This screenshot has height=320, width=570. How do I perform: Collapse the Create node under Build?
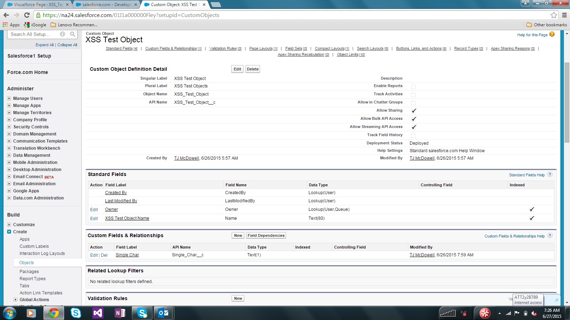pyautogui.click(x=9, y=232)
